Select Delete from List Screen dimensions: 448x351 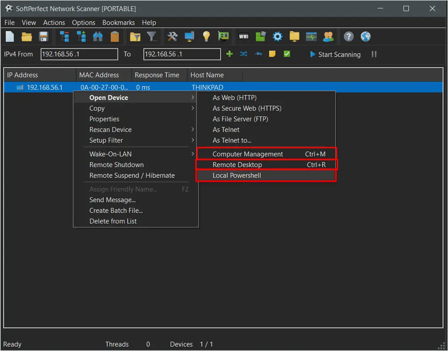(x=136, y=221)
